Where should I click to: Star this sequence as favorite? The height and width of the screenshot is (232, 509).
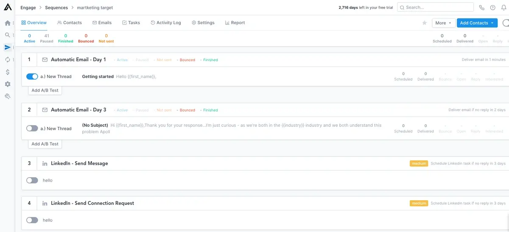point(424,23)
